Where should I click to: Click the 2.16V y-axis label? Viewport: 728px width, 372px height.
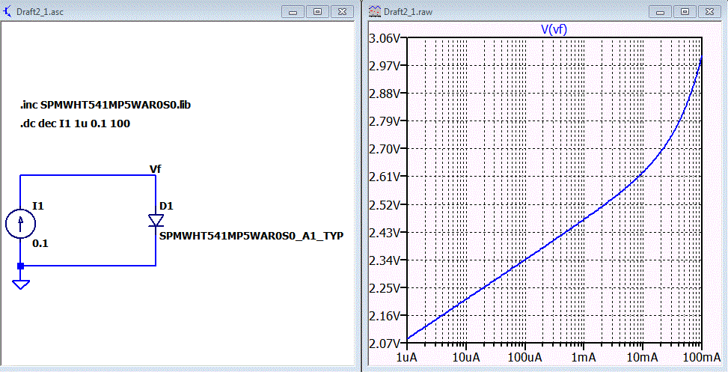pyautogui.click(x=383, y=316)
